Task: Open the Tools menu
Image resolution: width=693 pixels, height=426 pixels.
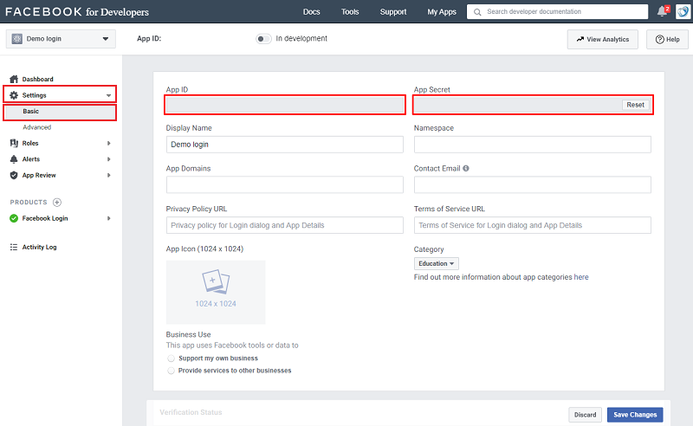Action: point(350,12)
